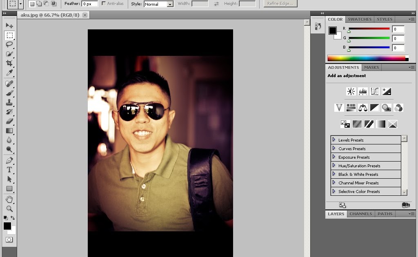The width and height of the screenshot is (418, 257).
Task: Add a Selective Color adjustment
Action: point(393,124)
